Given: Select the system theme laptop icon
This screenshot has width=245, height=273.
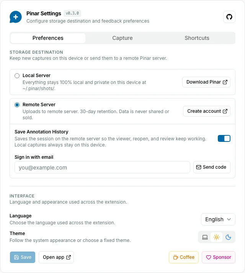Looking at the screenshot, I should 205,237.
